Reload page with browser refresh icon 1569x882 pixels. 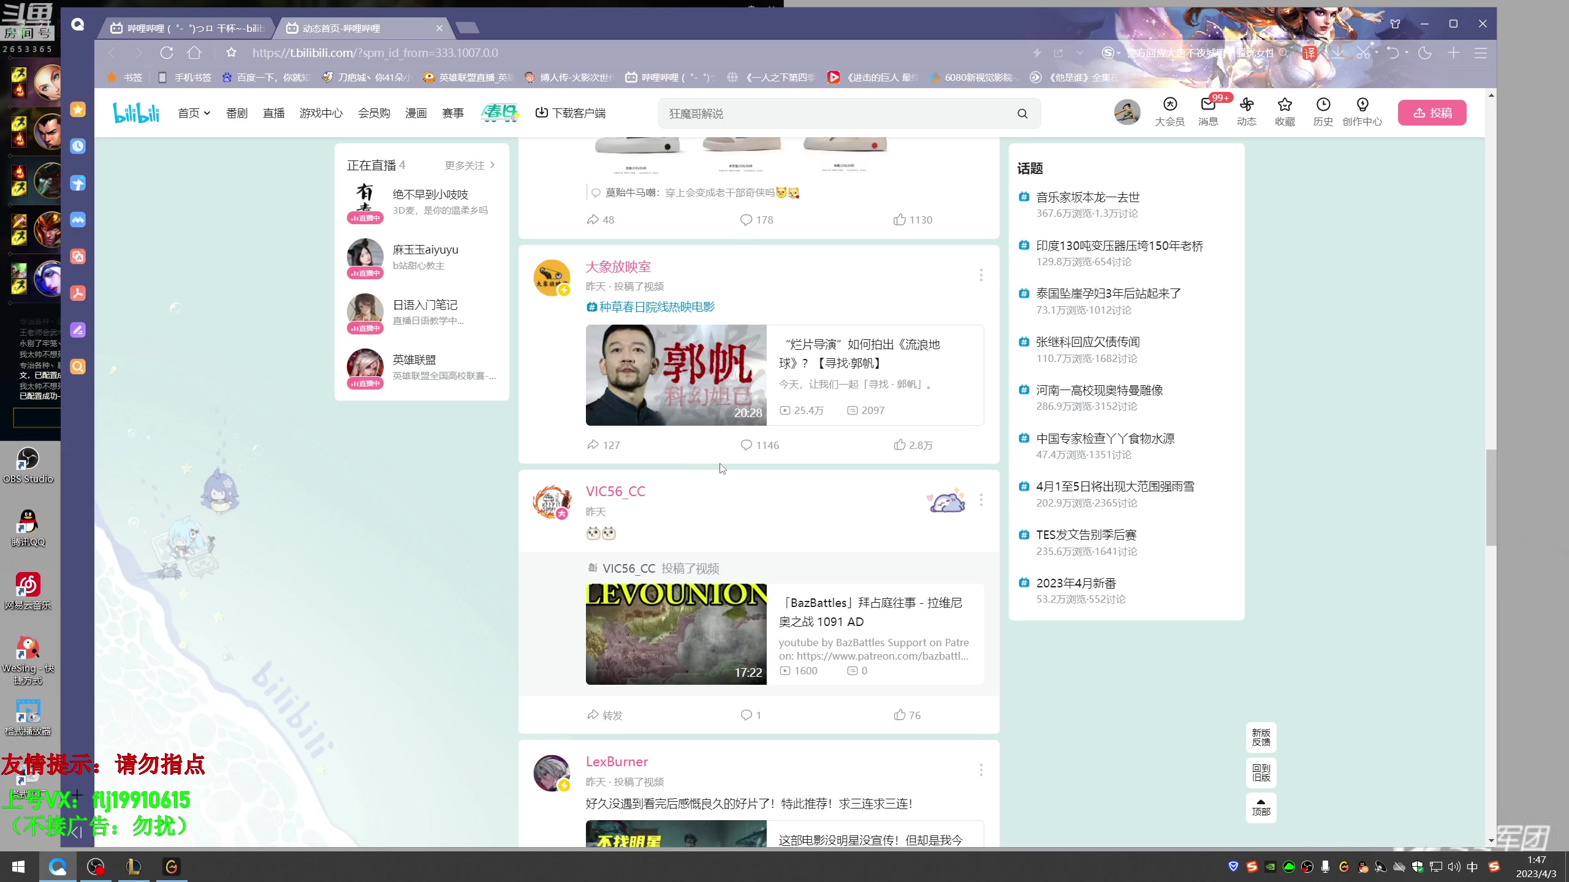(x=167, y=53)
